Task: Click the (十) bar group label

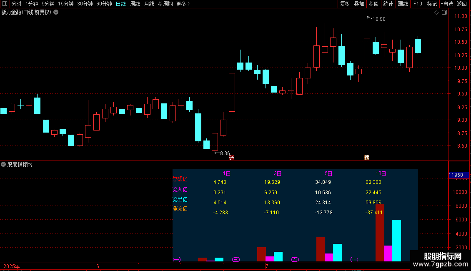Action: tap(354, 259)
